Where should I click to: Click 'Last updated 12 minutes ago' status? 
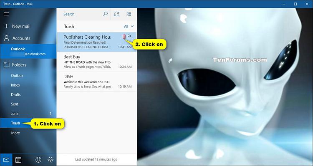(96, 159)
